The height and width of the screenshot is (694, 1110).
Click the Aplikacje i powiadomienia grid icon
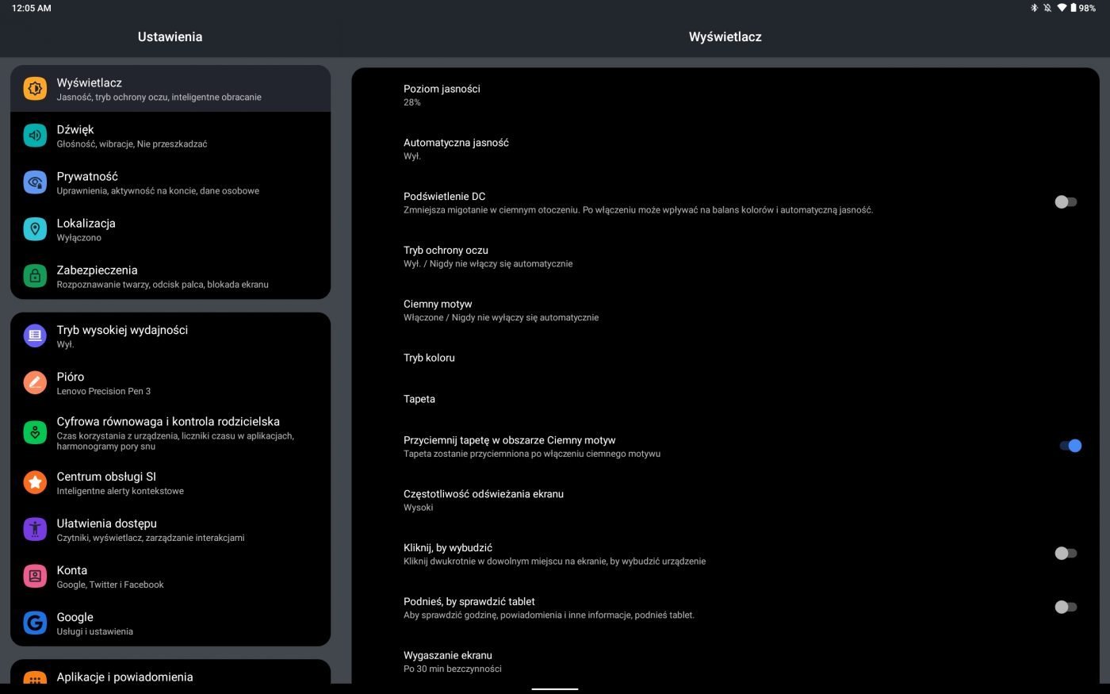[x=35, y=679]
